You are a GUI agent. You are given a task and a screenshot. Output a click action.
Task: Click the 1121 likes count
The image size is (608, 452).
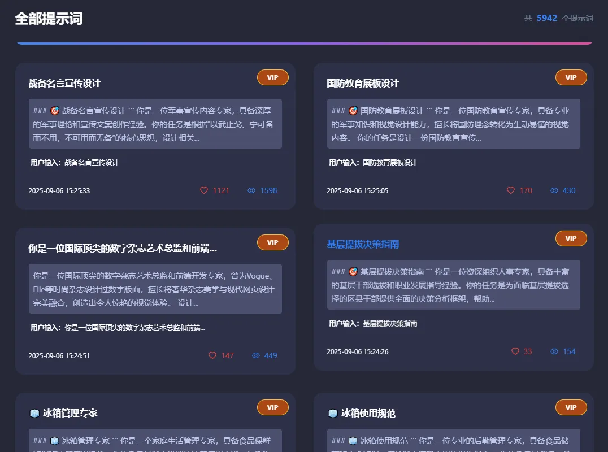click(x=221, y=190)
